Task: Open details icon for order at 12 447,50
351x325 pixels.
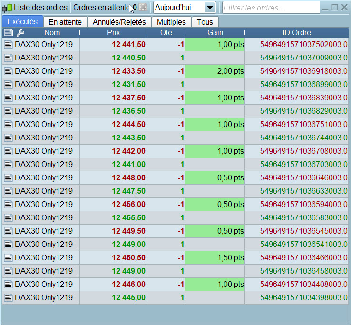Action: 8,191
